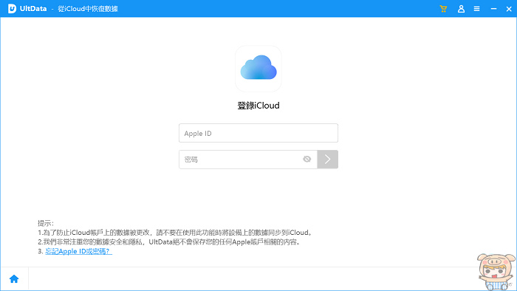Screen dimensions: 517x291
Task: Open the forgot Apple ID or password link
Action: pyautogui.click(x=79, y=251)
